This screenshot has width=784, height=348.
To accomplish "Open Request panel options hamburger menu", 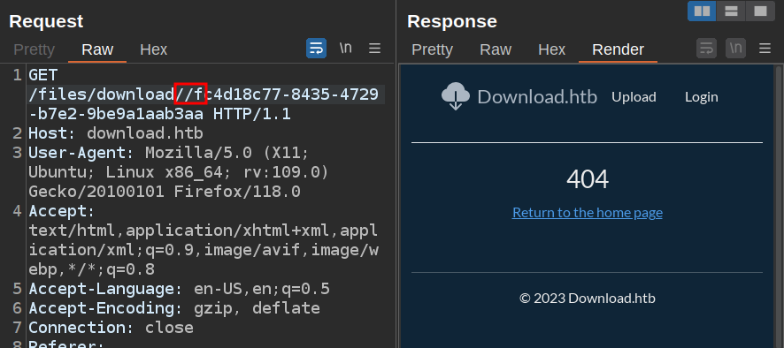I will point(374,49).
